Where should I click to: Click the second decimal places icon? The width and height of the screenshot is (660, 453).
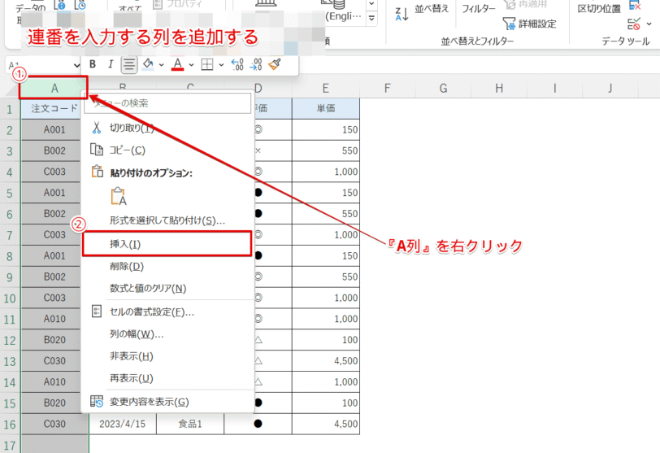point(256,64)
